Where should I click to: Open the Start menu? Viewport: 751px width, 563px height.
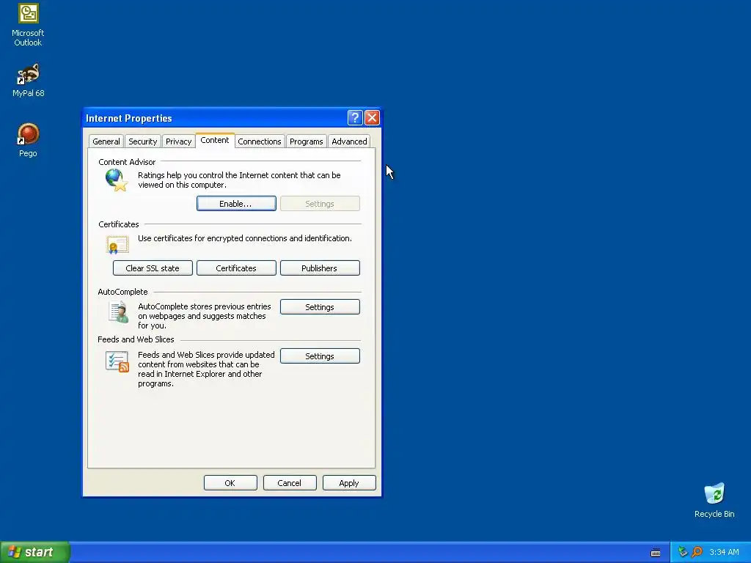coord(35,552)
